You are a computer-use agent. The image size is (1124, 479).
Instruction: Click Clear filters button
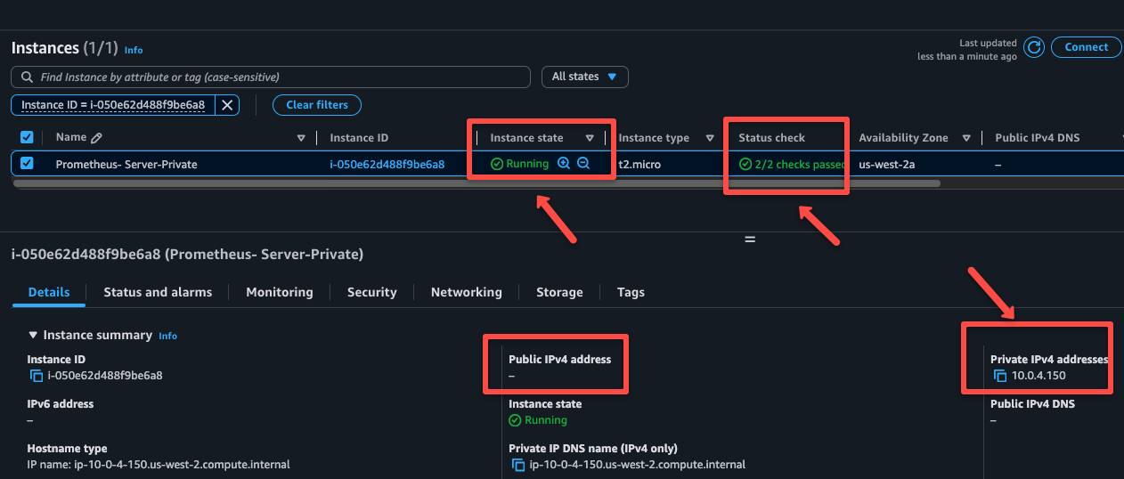pos(317,105)
